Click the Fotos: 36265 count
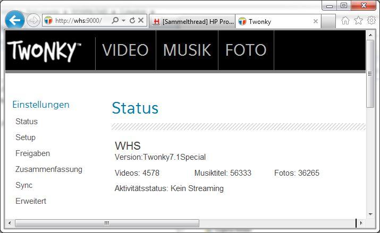 coord(297,173)
